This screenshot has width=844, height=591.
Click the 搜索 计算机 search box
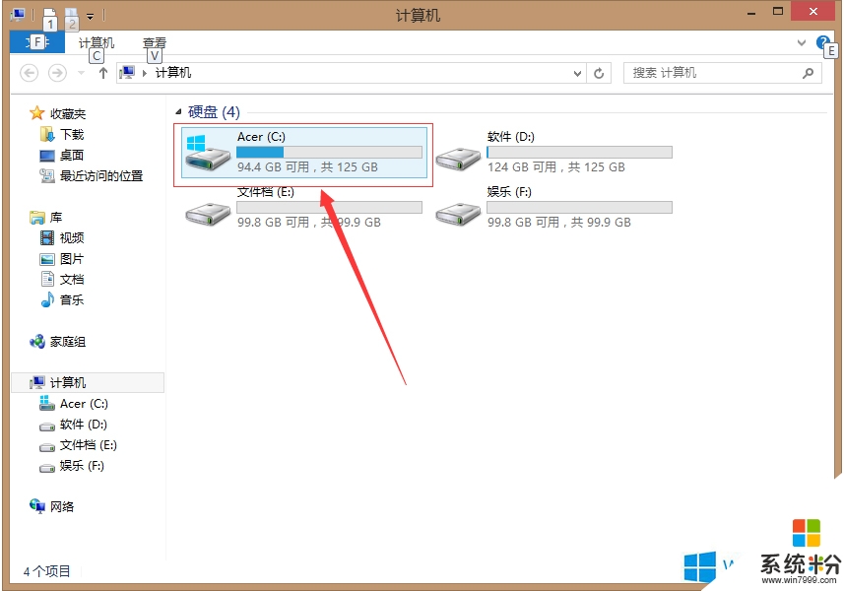click(722, 73)
